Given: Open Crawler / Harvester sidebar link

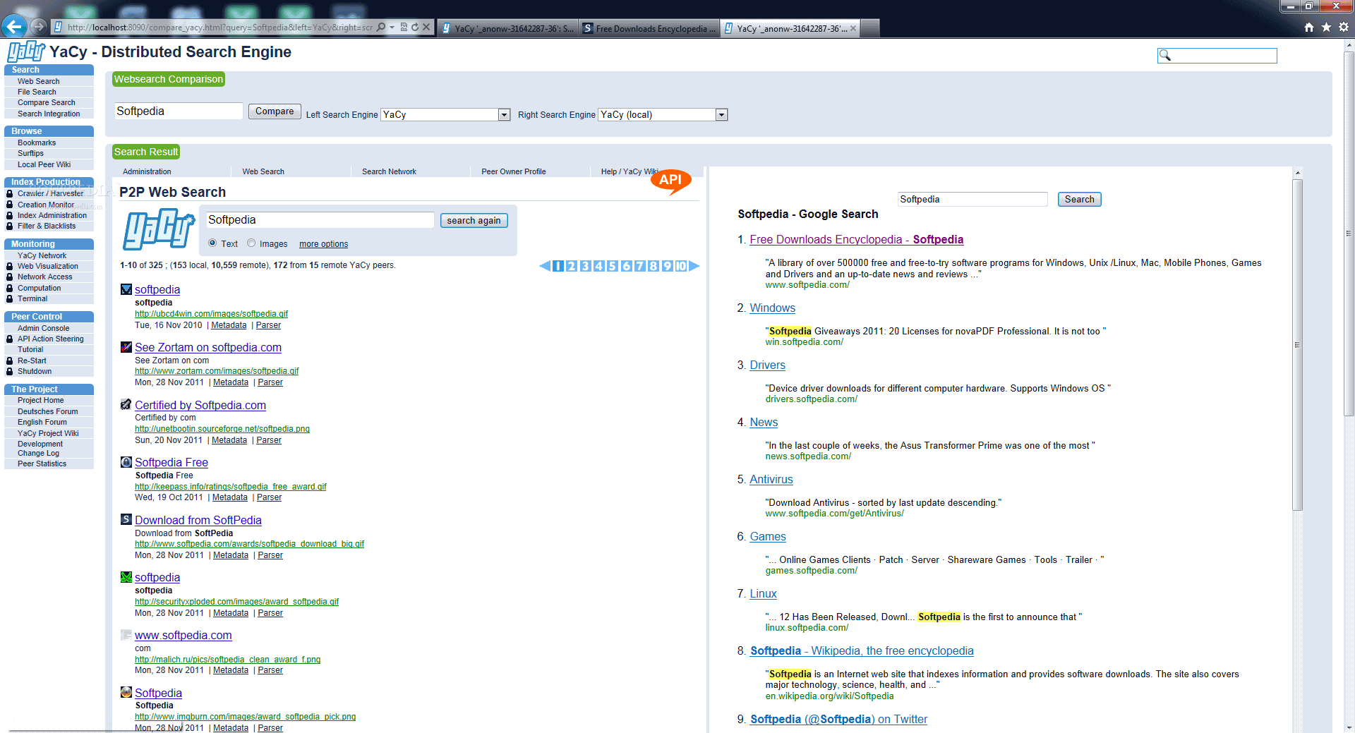Looking at the screenshot, I should [50, 193].
